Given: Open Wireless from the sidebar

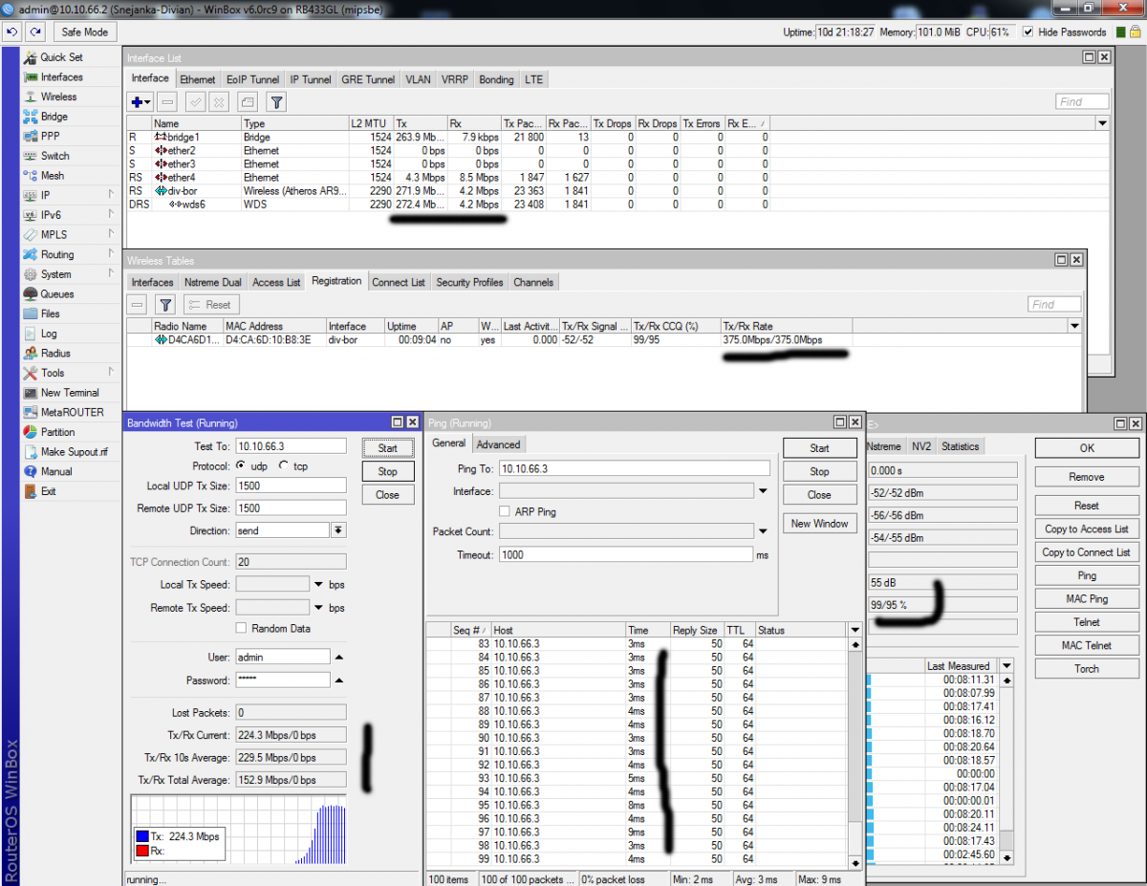Looking at the screenshot, I should coord(57,97).
